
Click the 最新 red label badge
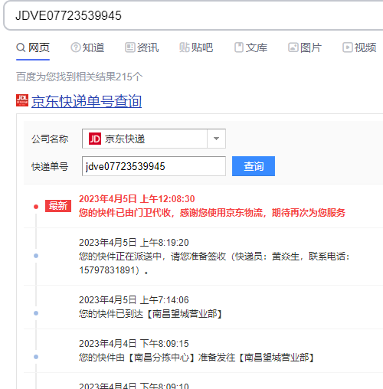(x=58, y=206)
